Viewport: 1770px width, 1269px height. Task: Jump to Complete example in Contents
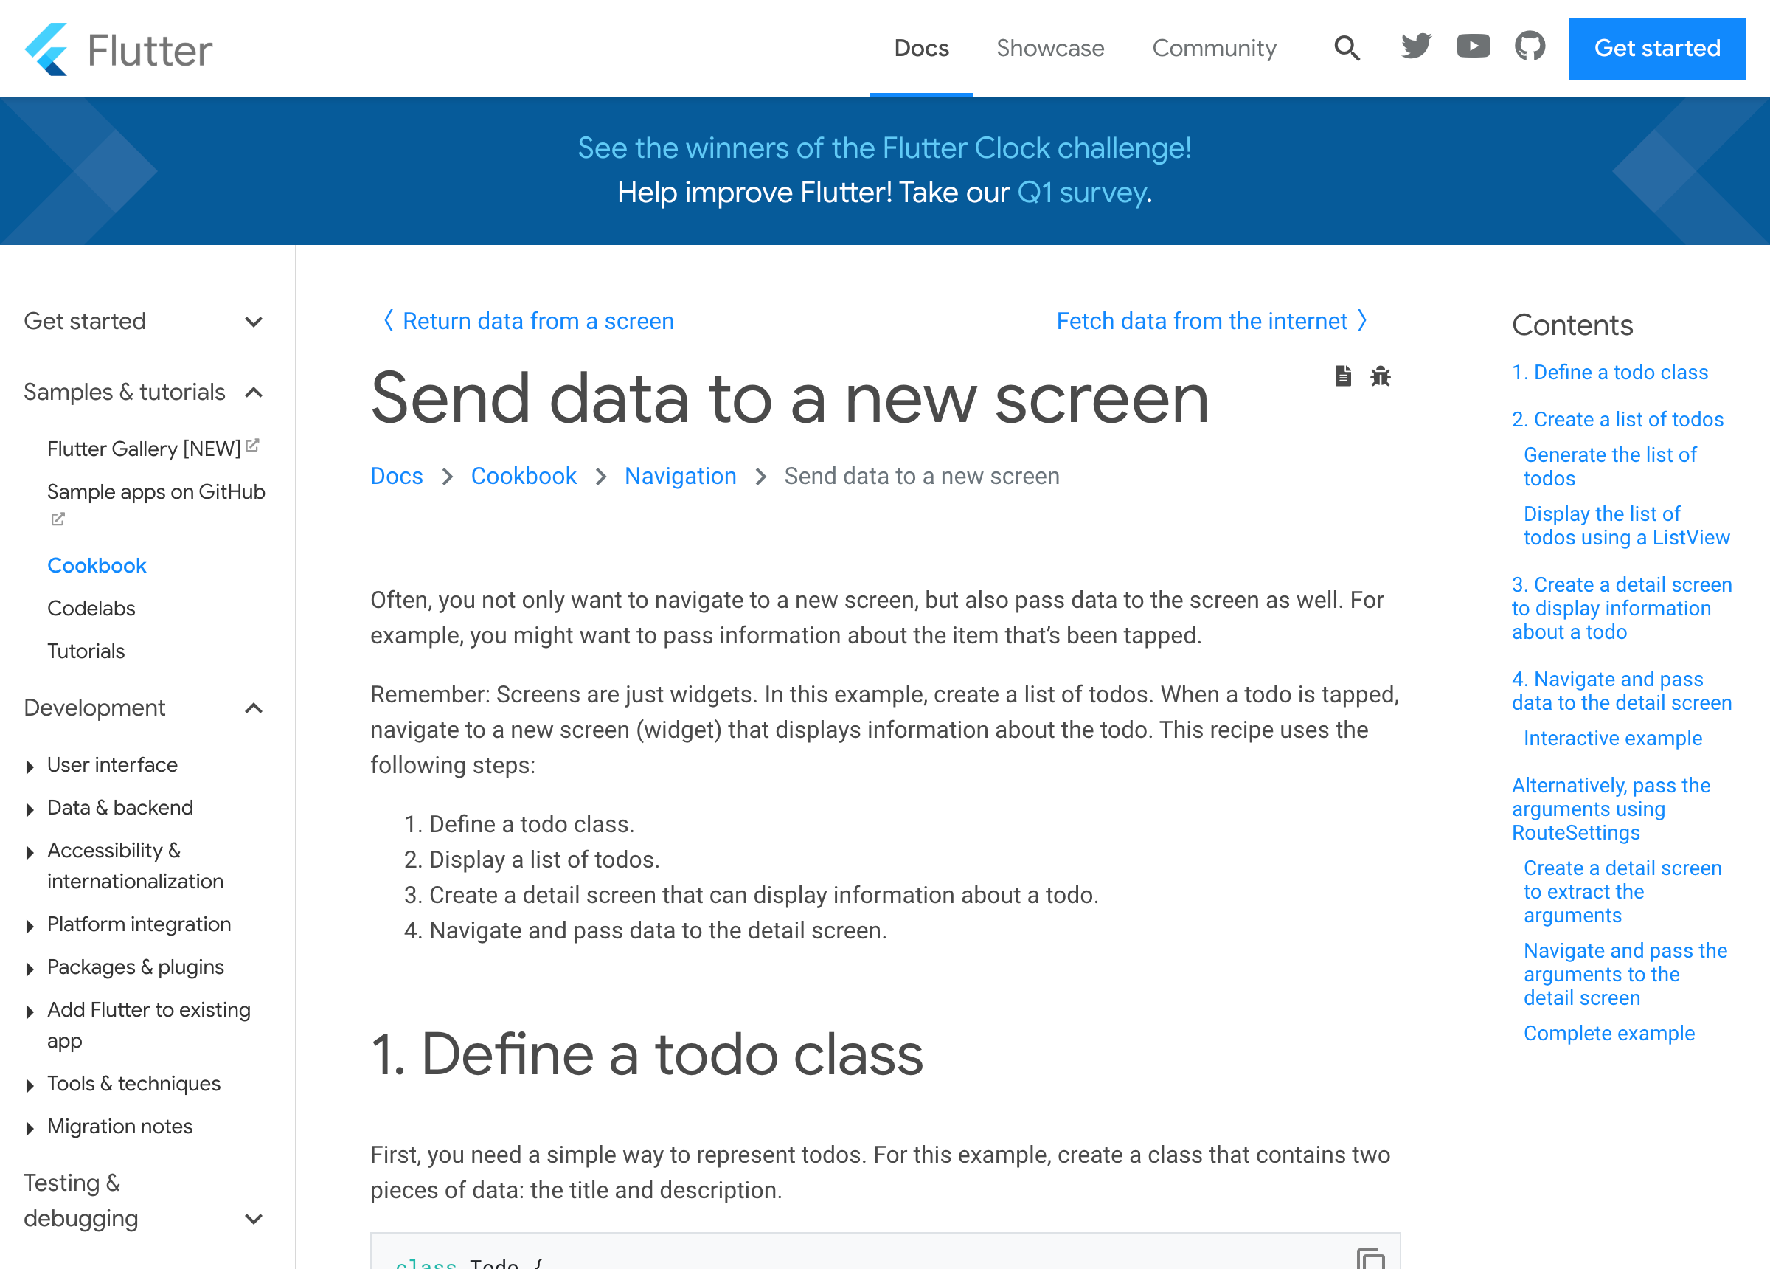pyautogui.click(x=1608, y=1033)
